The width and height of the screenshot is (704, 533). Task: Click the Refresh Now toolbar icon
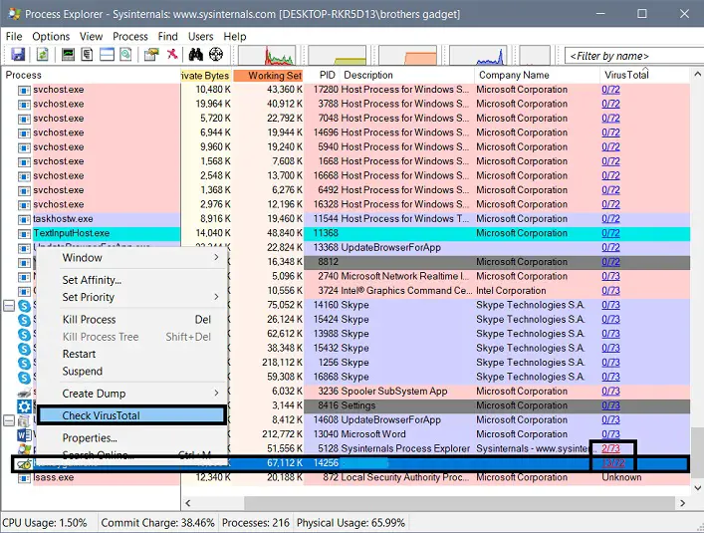click(x=42, y=55)
